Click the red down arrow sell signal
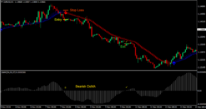The width and height of the screenshot is (206, 109). (66, 12)
